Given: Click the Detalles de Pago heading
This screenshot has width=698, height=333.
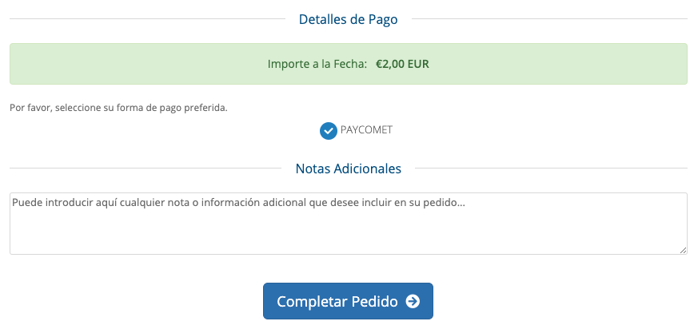Looking at the screenshot, I should [348, 19].
